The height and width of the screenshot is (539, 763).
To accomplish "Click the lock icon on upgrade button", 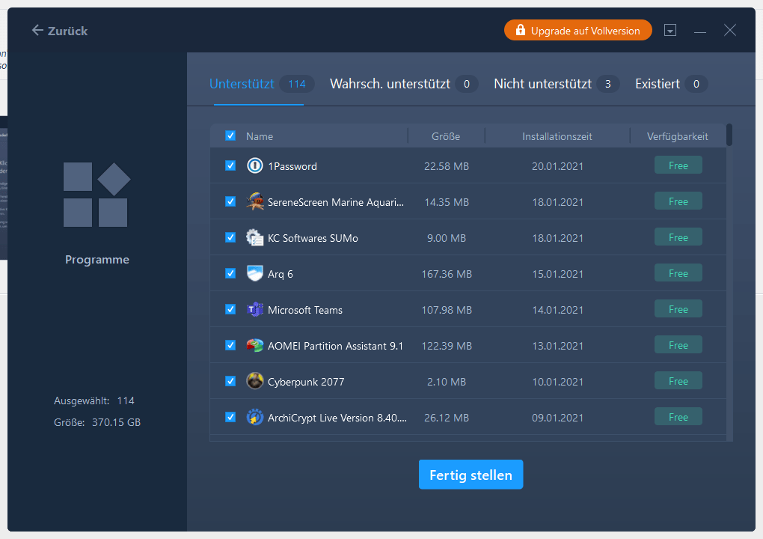I will tap(520, 30).
